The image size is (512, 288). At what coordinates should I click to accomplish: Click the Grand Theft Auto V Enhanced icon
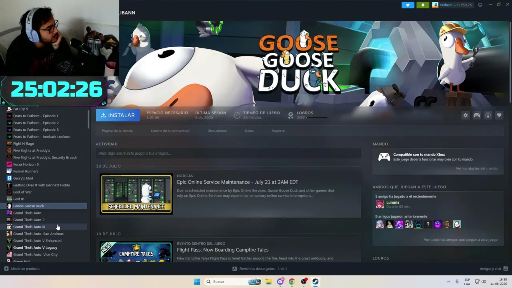click(9, 241)
